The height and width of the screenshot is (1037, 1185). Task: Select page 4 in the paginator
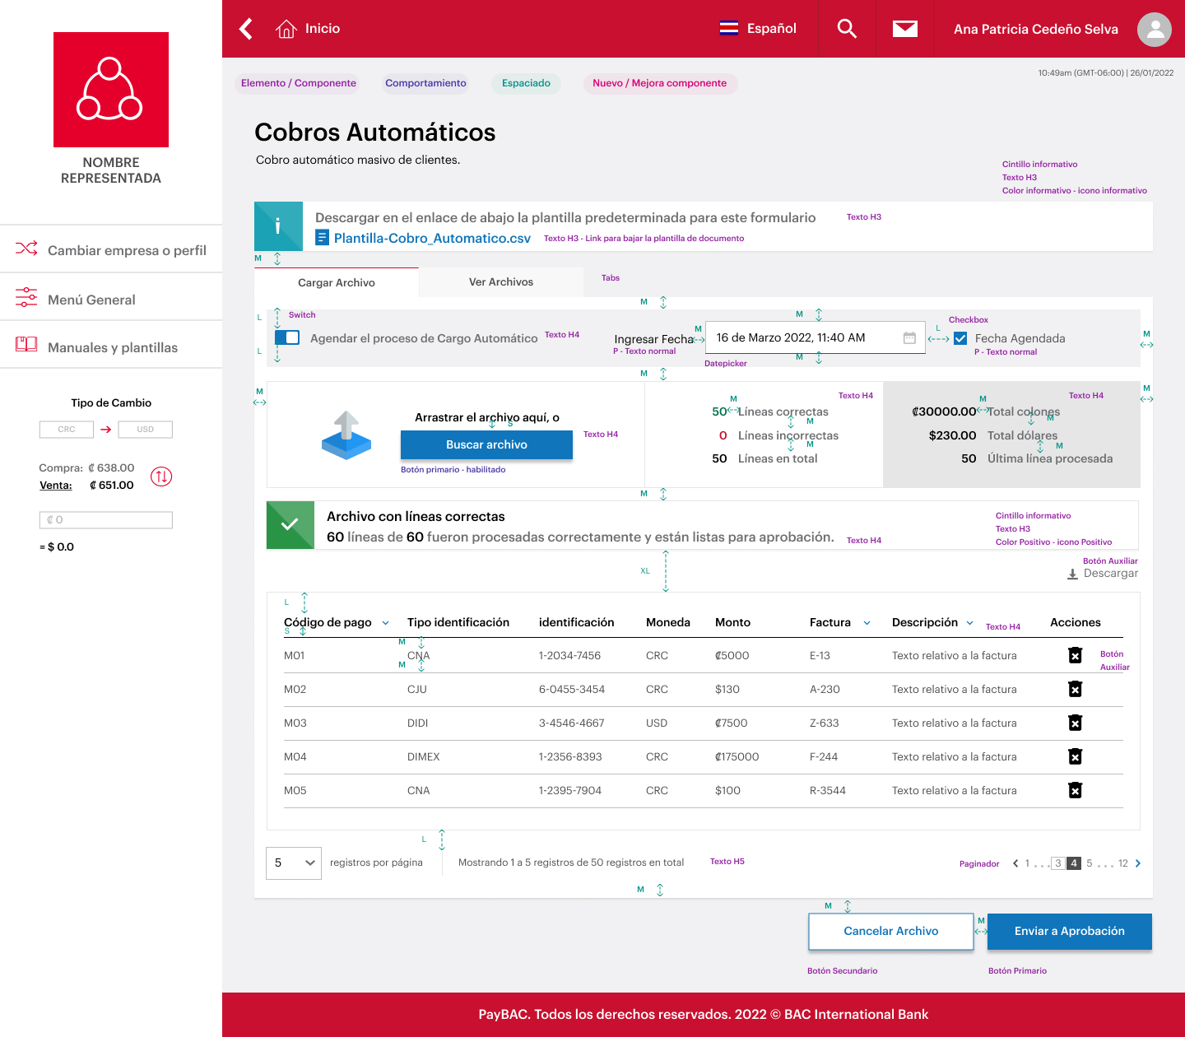tap(1073, 863)
